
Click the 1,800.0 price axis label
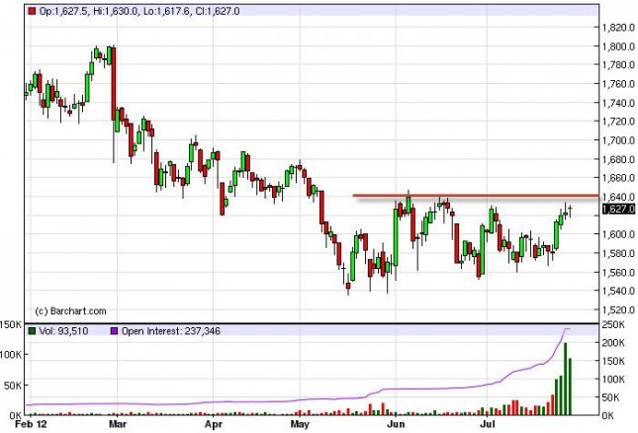coord(618,46)
